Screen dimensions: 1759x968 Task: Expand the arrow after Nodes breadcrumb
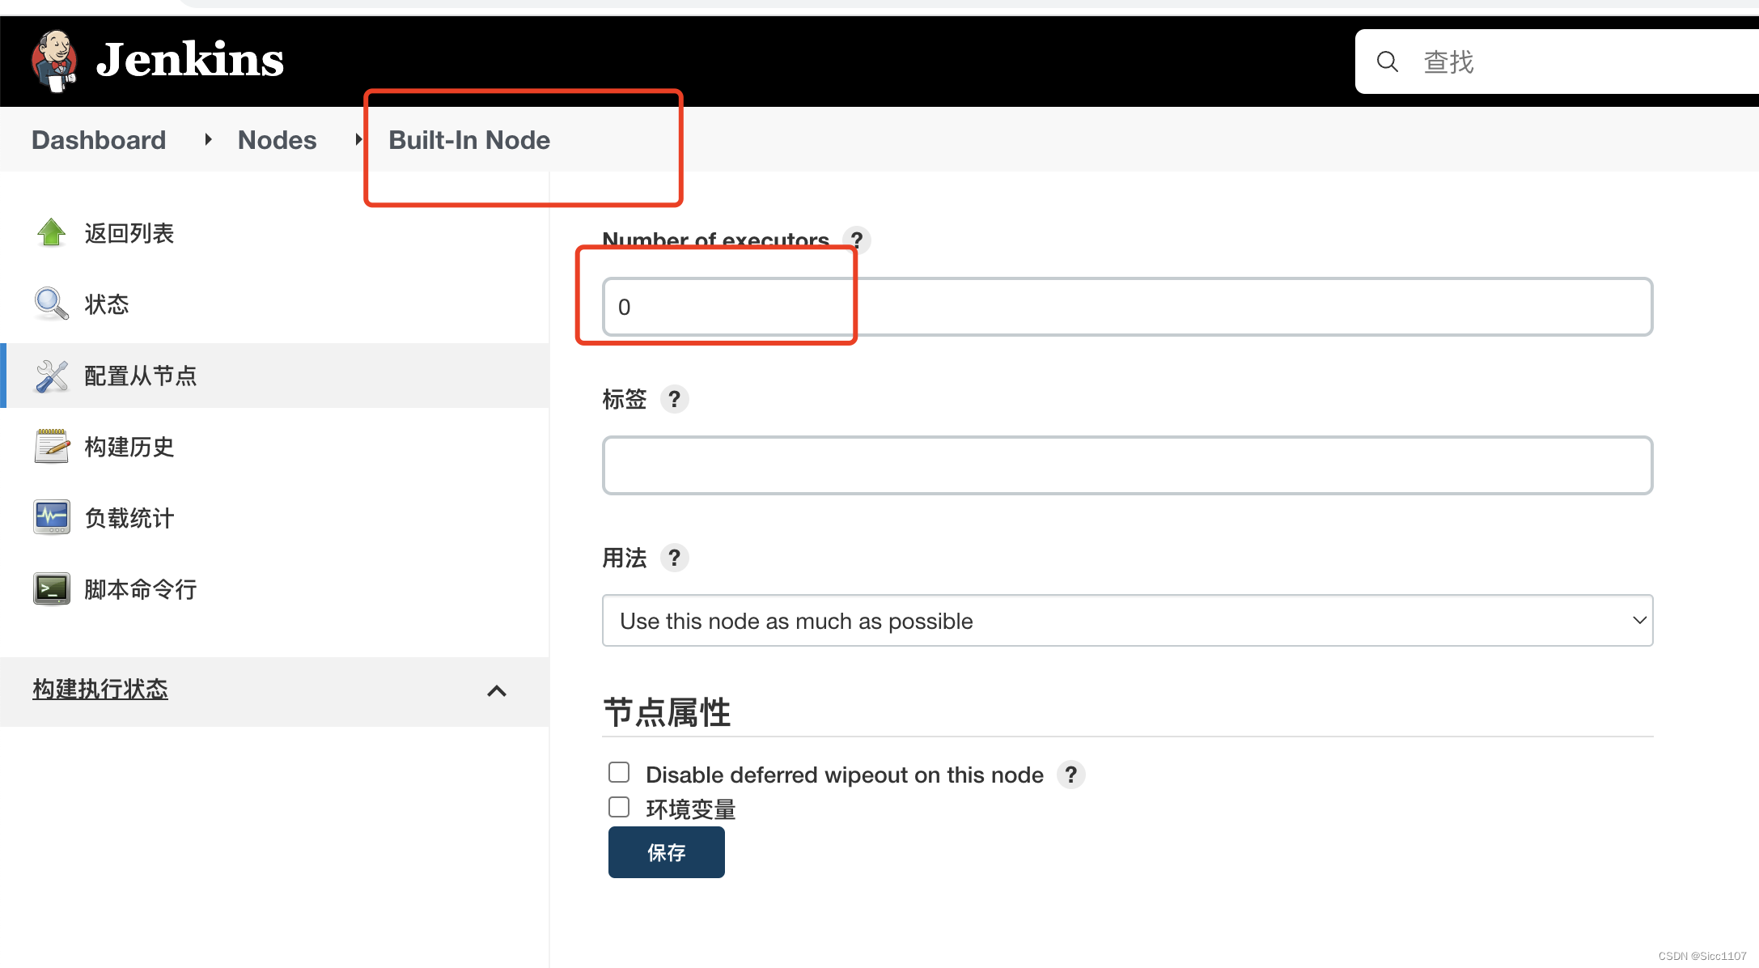tap(358, 139)
